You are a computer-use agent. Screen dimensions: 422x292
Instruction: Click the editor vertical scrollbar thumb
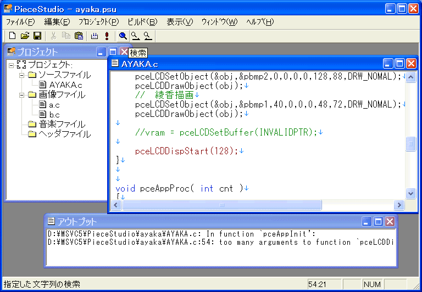(x=410, y=144)
